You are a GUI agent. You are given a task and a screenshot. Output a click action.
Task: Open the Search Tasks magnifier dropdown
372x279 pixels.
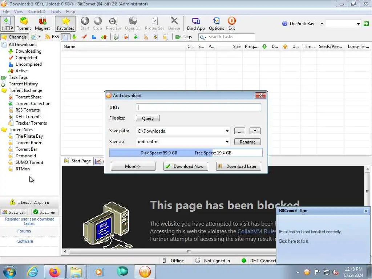click(x=203, y=37)
